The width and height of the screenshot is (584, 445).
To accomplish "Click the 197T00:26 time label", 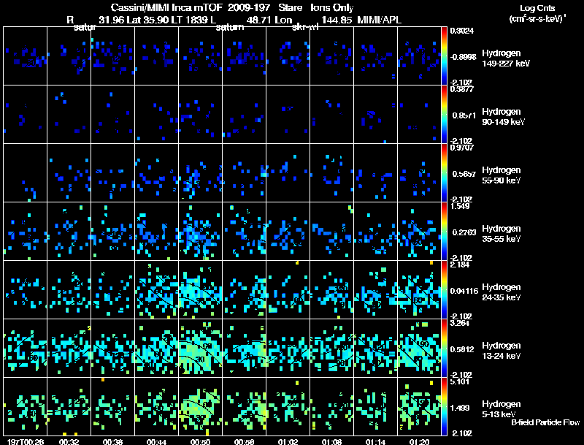I will pos(26,441).
